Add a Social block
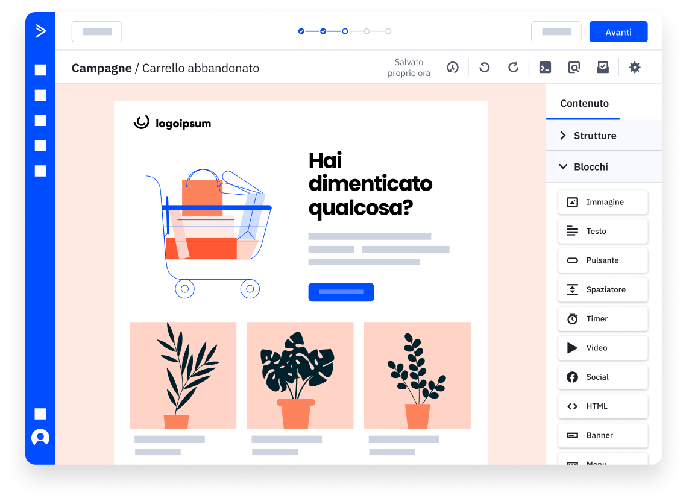 603,377
